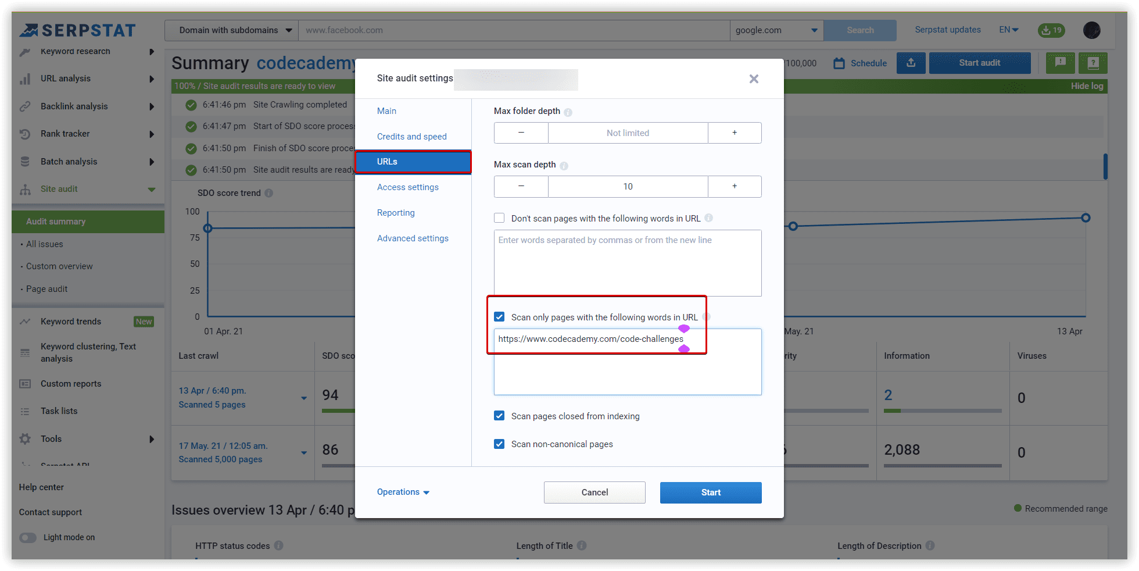Uncheck Scan pages closed from indexing
The height and width of the screenshot is (571, 1139).
click(x=499, y=416)
